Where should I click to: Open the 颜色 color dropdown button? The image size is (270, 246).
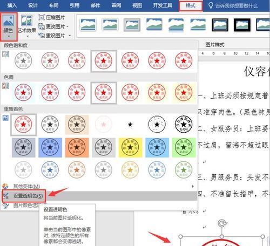pos(9,26)
